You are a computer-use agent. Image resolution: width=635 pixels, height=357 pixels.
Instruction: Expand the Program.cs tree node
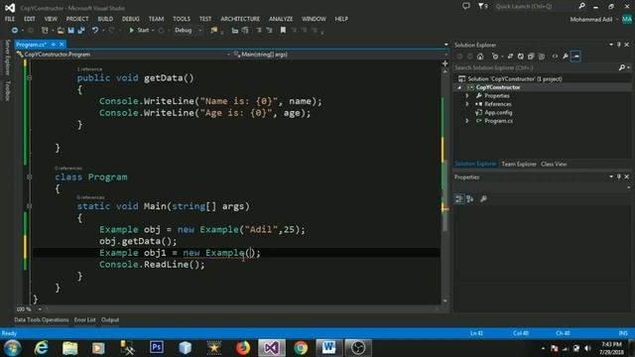pyautogui.click(x=467, y=121)
